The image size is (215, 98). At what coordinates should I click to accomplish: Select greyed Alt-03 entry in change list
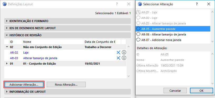coord(173,23)
